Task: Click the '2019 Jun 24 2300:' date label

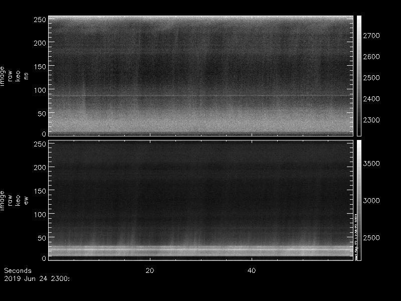Action: pyautogui.click(x=37, y=278)
